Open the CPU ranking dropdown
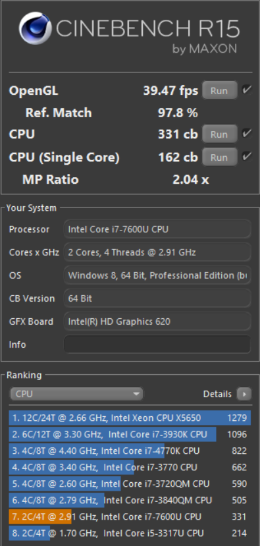 tap(76, 394)
